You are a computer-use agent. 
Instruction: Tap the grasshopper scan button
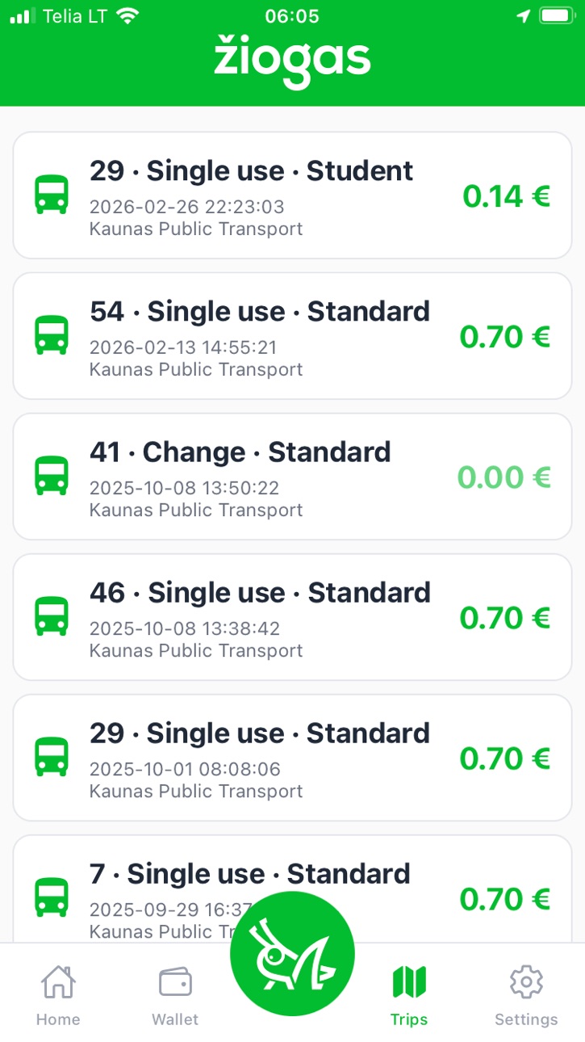tap(292, 954)
